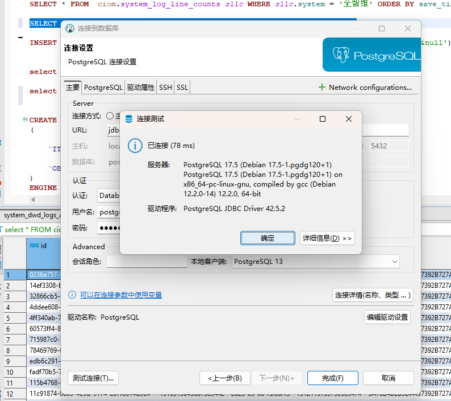Click the 会话角色 input field
The height and width of the screenshot is (401, 451).
(147, 261)
